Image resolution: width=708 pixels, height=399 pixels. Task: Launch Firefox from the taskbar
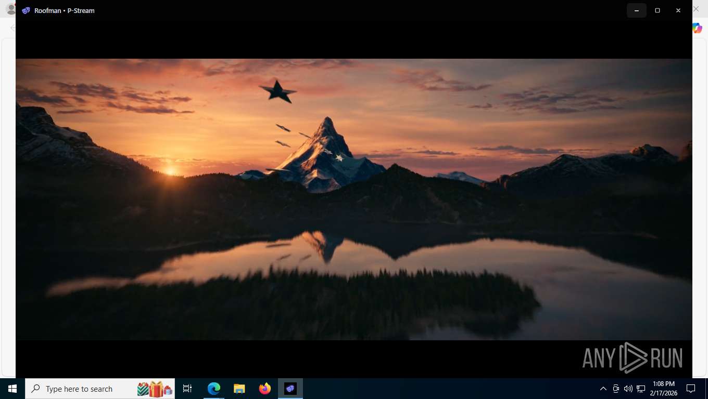(265, 389)
